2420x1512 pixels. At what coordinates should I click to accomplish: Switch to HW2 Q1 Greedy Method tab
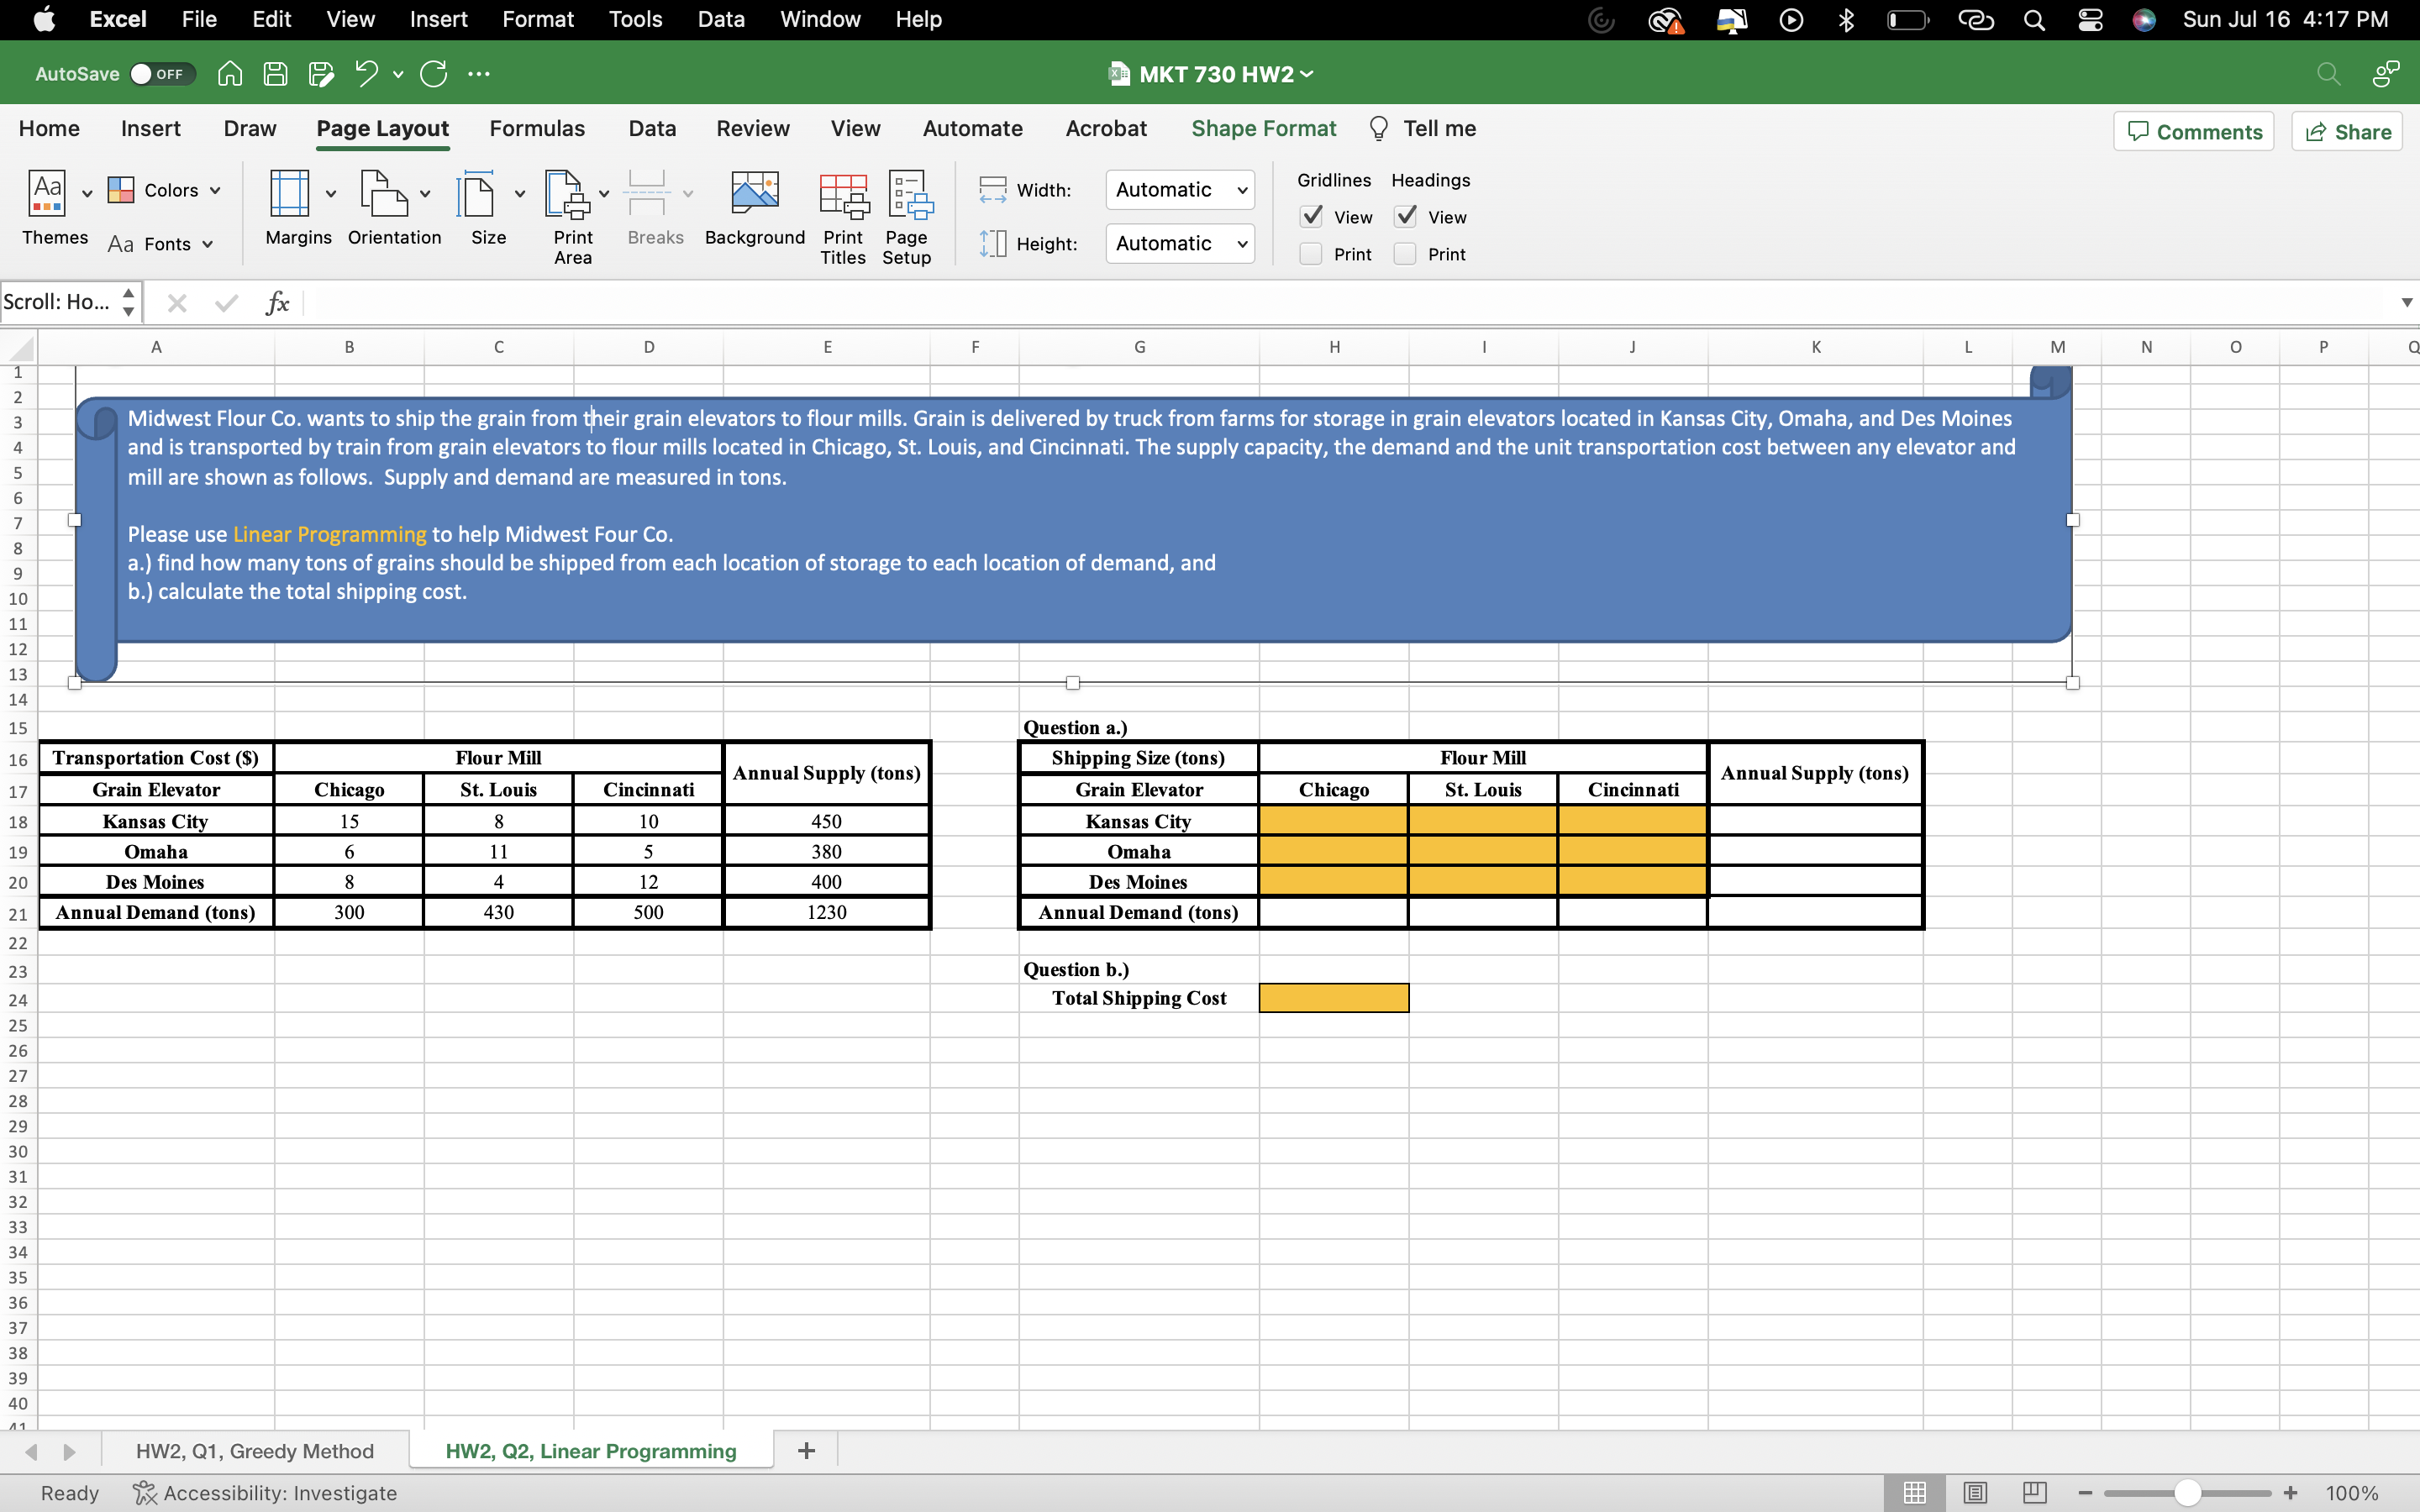pyautogui.click(x=255, y=1451)
